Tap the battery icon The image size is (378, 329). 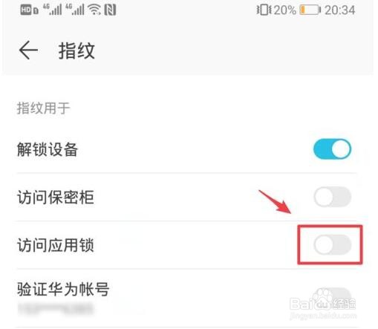[310, 10]
